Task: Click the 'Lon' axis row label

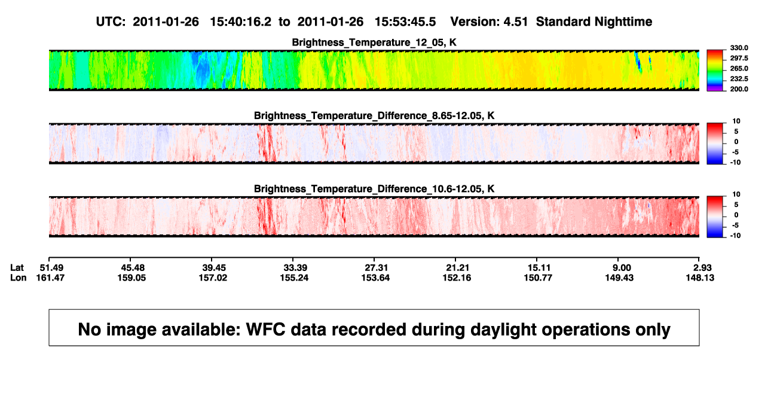Action: pyautogui.click(x=18, y=278)
